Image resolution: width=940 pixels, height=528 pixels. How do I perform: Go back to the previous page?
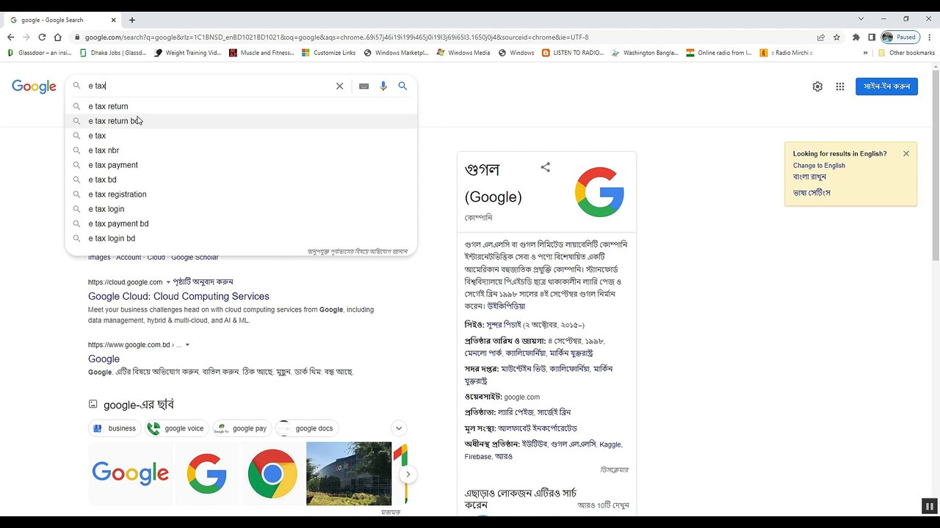tap(10, 37)
